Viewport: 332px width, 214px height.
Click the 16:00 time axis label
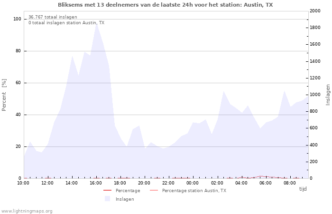point(96,183)
